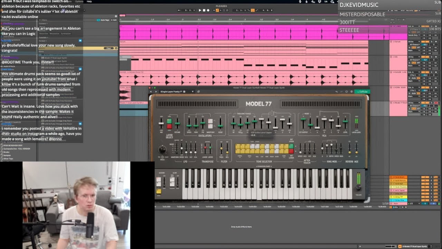Open the Options menu in the menu bar
Image resolution: width=442 pixels, height=249 pixels.
pos(79,1)
